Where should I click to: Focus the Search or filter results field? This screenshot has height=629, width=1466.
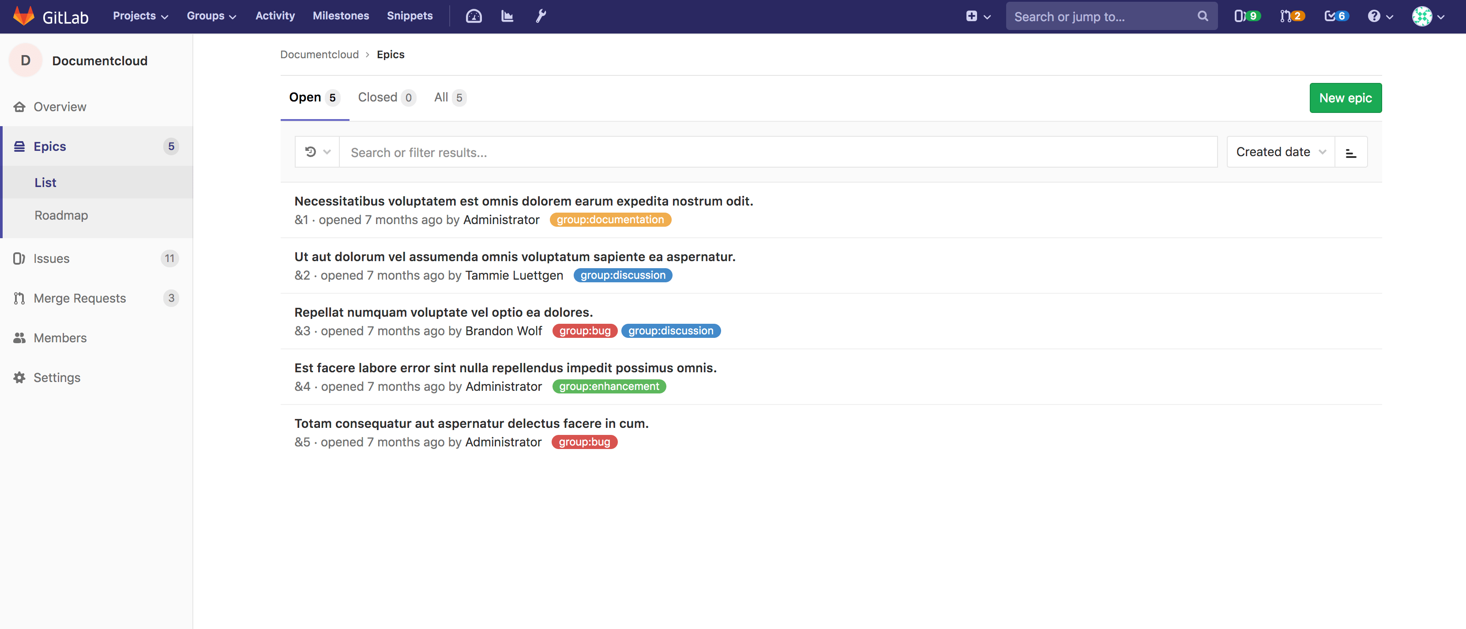(x=778, y=152)
